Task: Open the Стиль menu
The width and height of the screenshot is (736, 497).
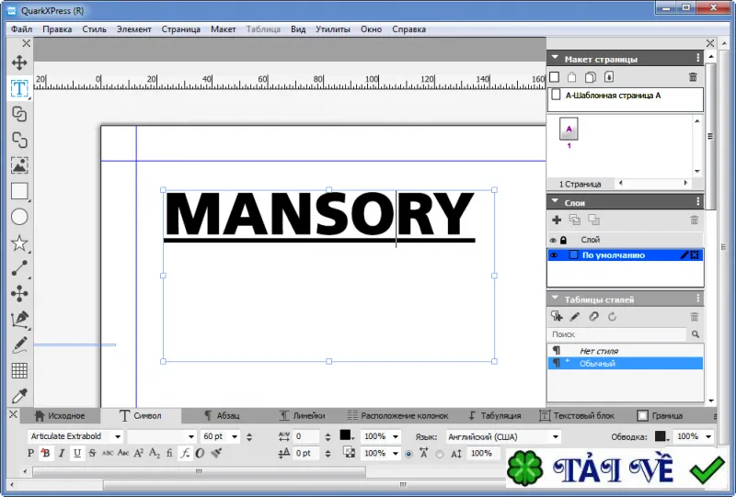Action: tap(95, 29)
